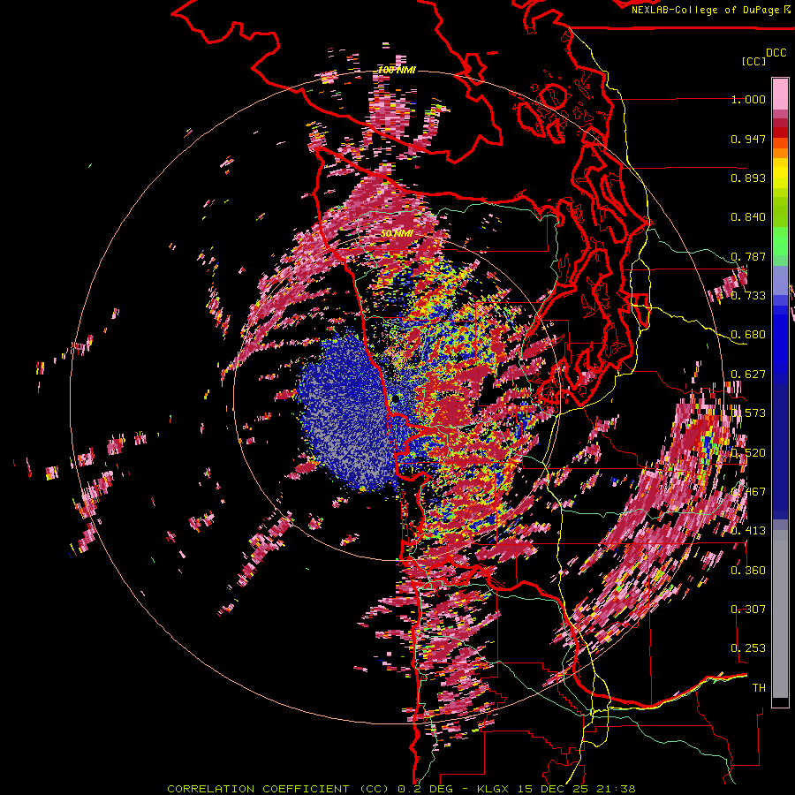Screen dimensions: 795x795
Task: Select the 0.893 legend value
Action: coord(748,178)
